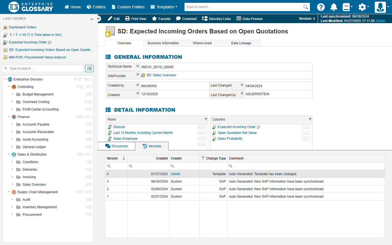Open the Expected Incoming Order column link
Image resolution: width=392 pixels, height=245 pixels.
236,127
